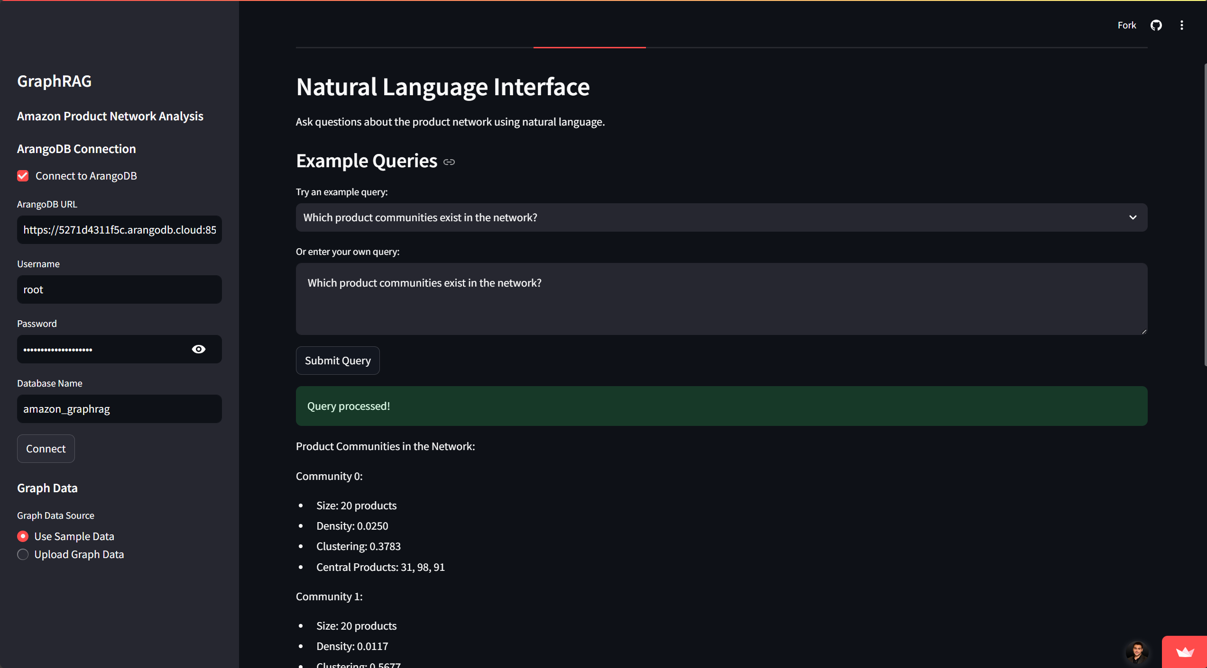
Task: Focus the ArangoDB URL input field
Action: [120, 230]
